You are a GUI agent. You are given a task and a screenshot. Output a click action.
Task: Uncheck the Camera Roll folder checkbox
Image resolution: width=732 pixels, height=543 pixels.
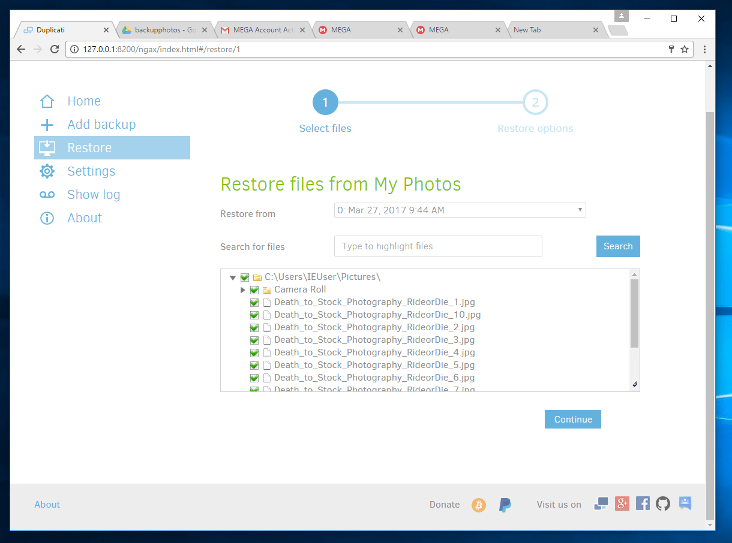[x=254, y=289]
